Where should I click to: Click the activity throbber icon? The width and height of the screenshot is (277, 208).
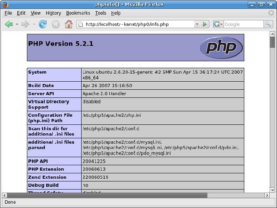coord(271,13)
